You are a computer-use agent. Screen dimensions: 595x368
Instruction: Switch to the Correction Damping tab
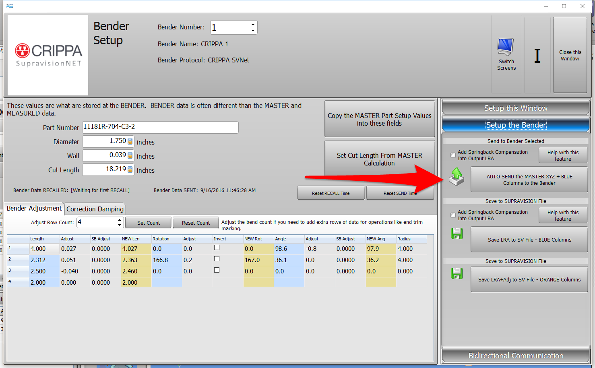(95, 209)
